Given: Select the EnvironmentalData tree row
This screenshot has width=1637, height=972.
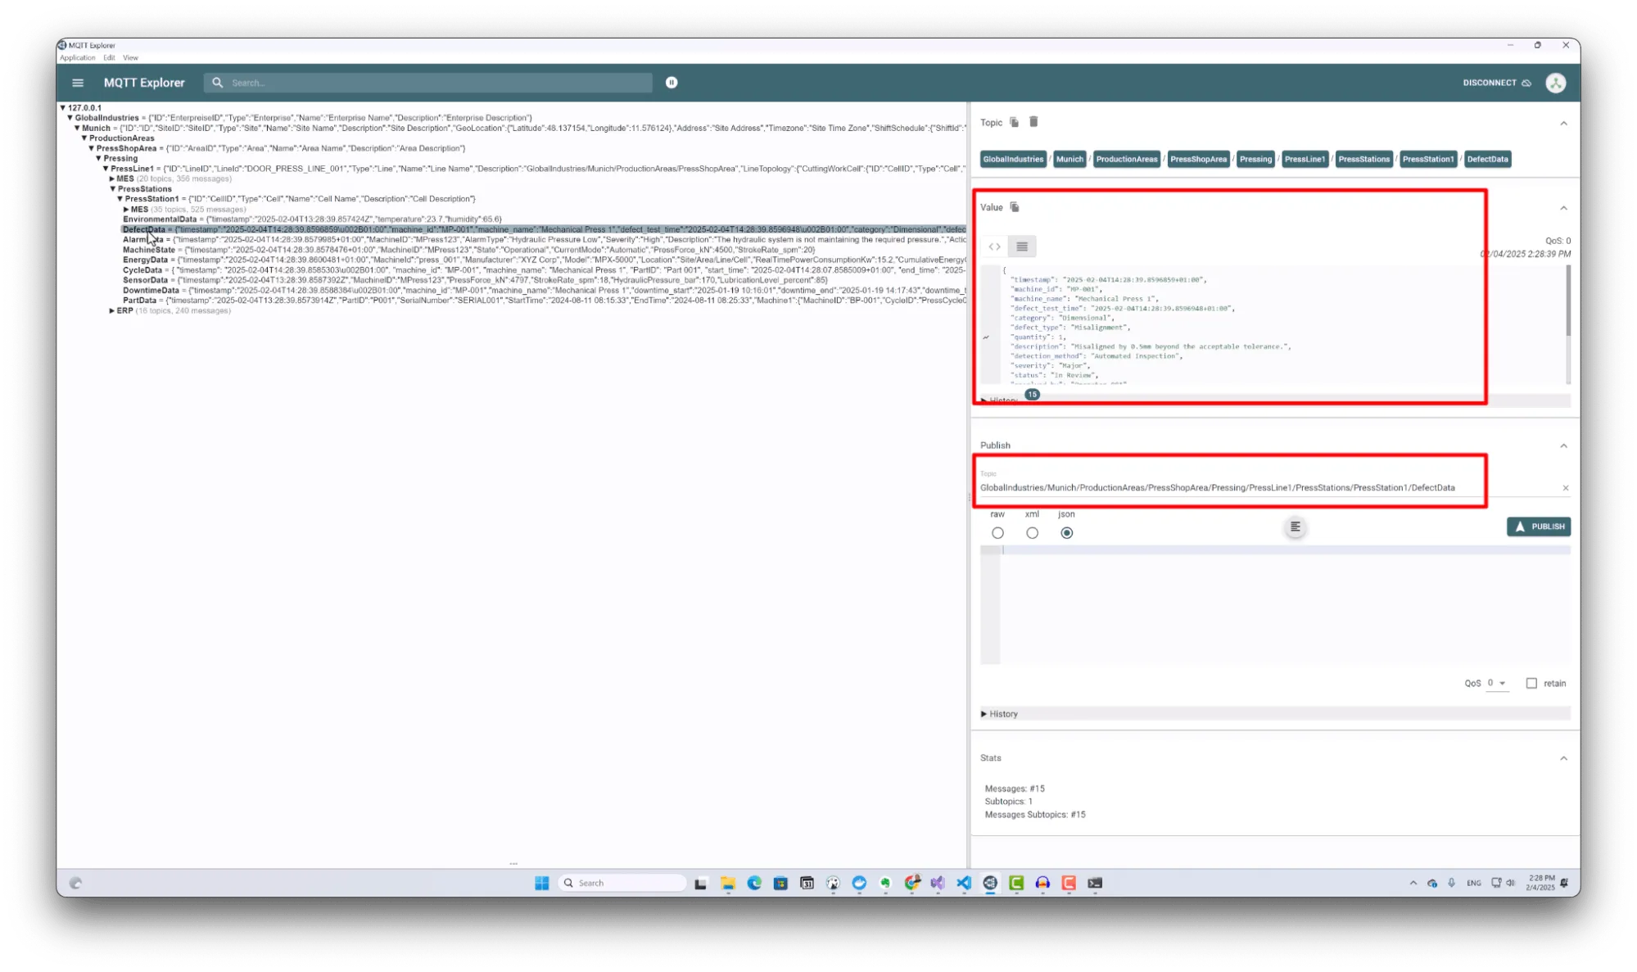Looking at the screenshot, I should [312, 219].
